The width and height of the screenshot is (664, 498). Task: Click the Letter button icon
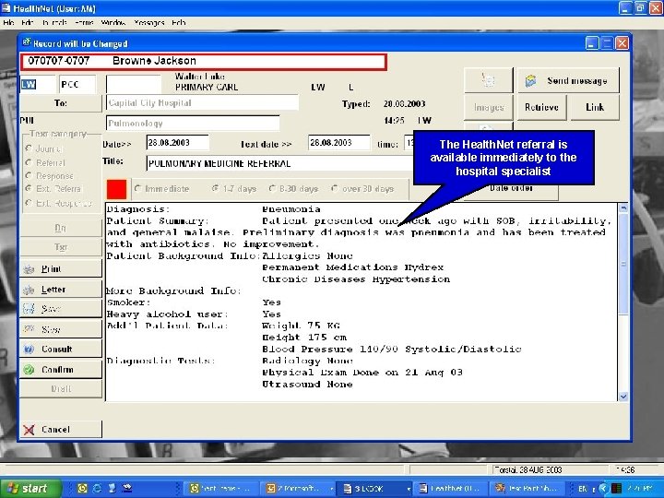point(29,290)
